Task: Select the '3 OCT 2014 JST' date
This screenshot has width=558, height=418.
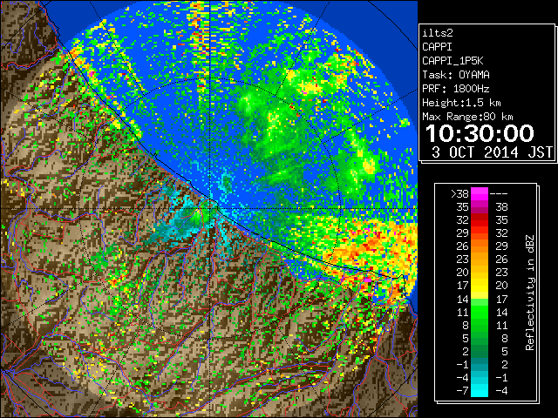Action: pyautogui.click(x=492, y=152)
